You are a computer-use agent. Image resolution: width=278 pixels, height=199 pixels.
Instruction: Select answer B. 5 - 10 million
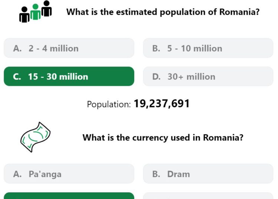208,48
